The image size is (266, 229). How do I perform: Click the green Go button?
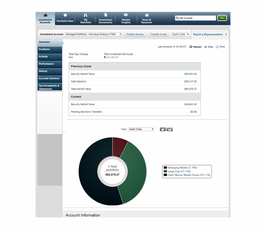222,18
